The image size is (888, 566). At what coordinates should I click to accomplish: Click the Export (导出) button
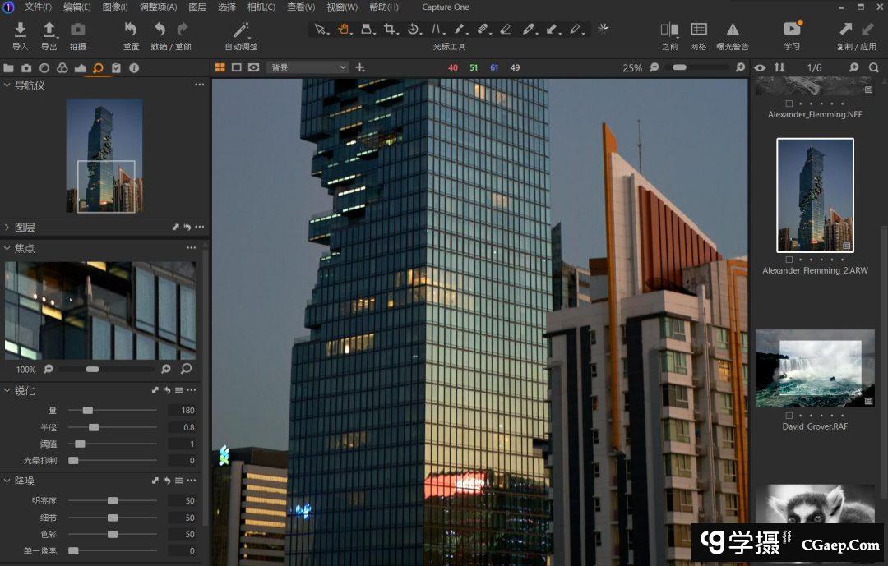(x=49, y=30)
